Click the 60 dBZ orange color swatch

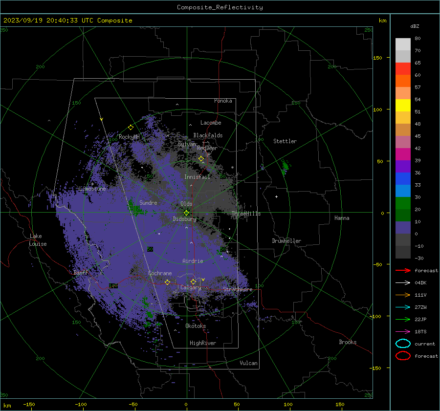point(403,81)
